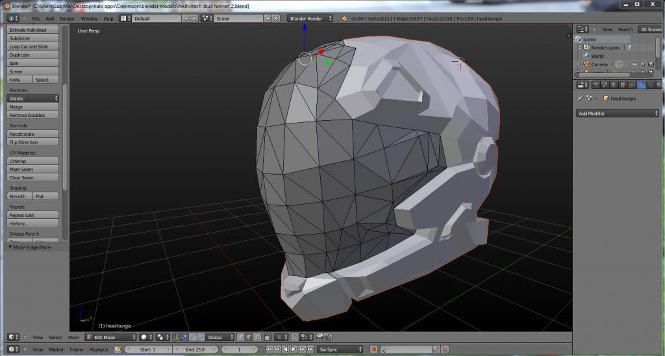Toggle Camera visibility eye icon
The height and width of the screenshot is (356, 665).
tap(634, 64)
